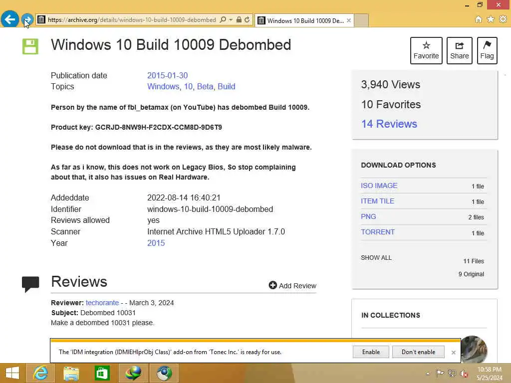
Task: Open the browser Tools gear icon
Action: pos(503,19)
